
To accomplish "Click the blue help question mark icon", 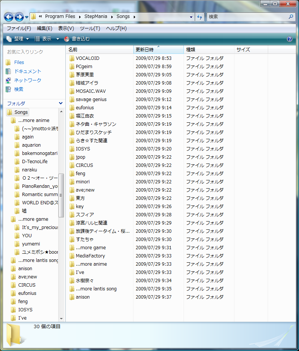I will pos(289,39).
